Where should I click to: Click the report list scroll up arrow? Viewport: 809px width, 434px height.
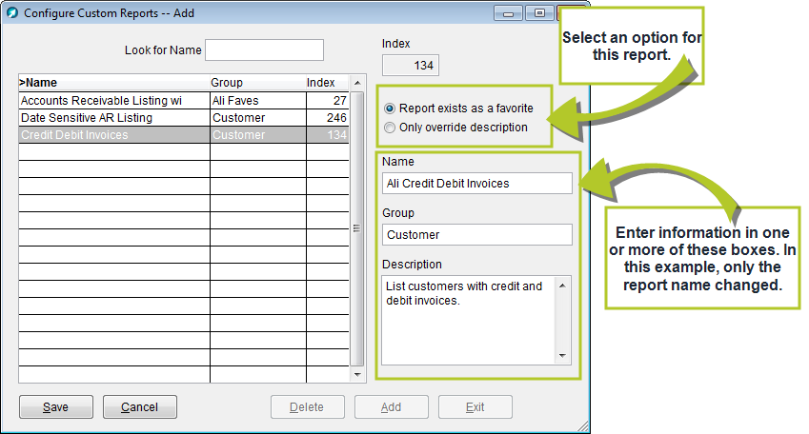point(357,83)
